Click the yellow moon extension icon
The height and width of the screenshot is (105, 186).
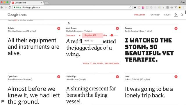180,7
